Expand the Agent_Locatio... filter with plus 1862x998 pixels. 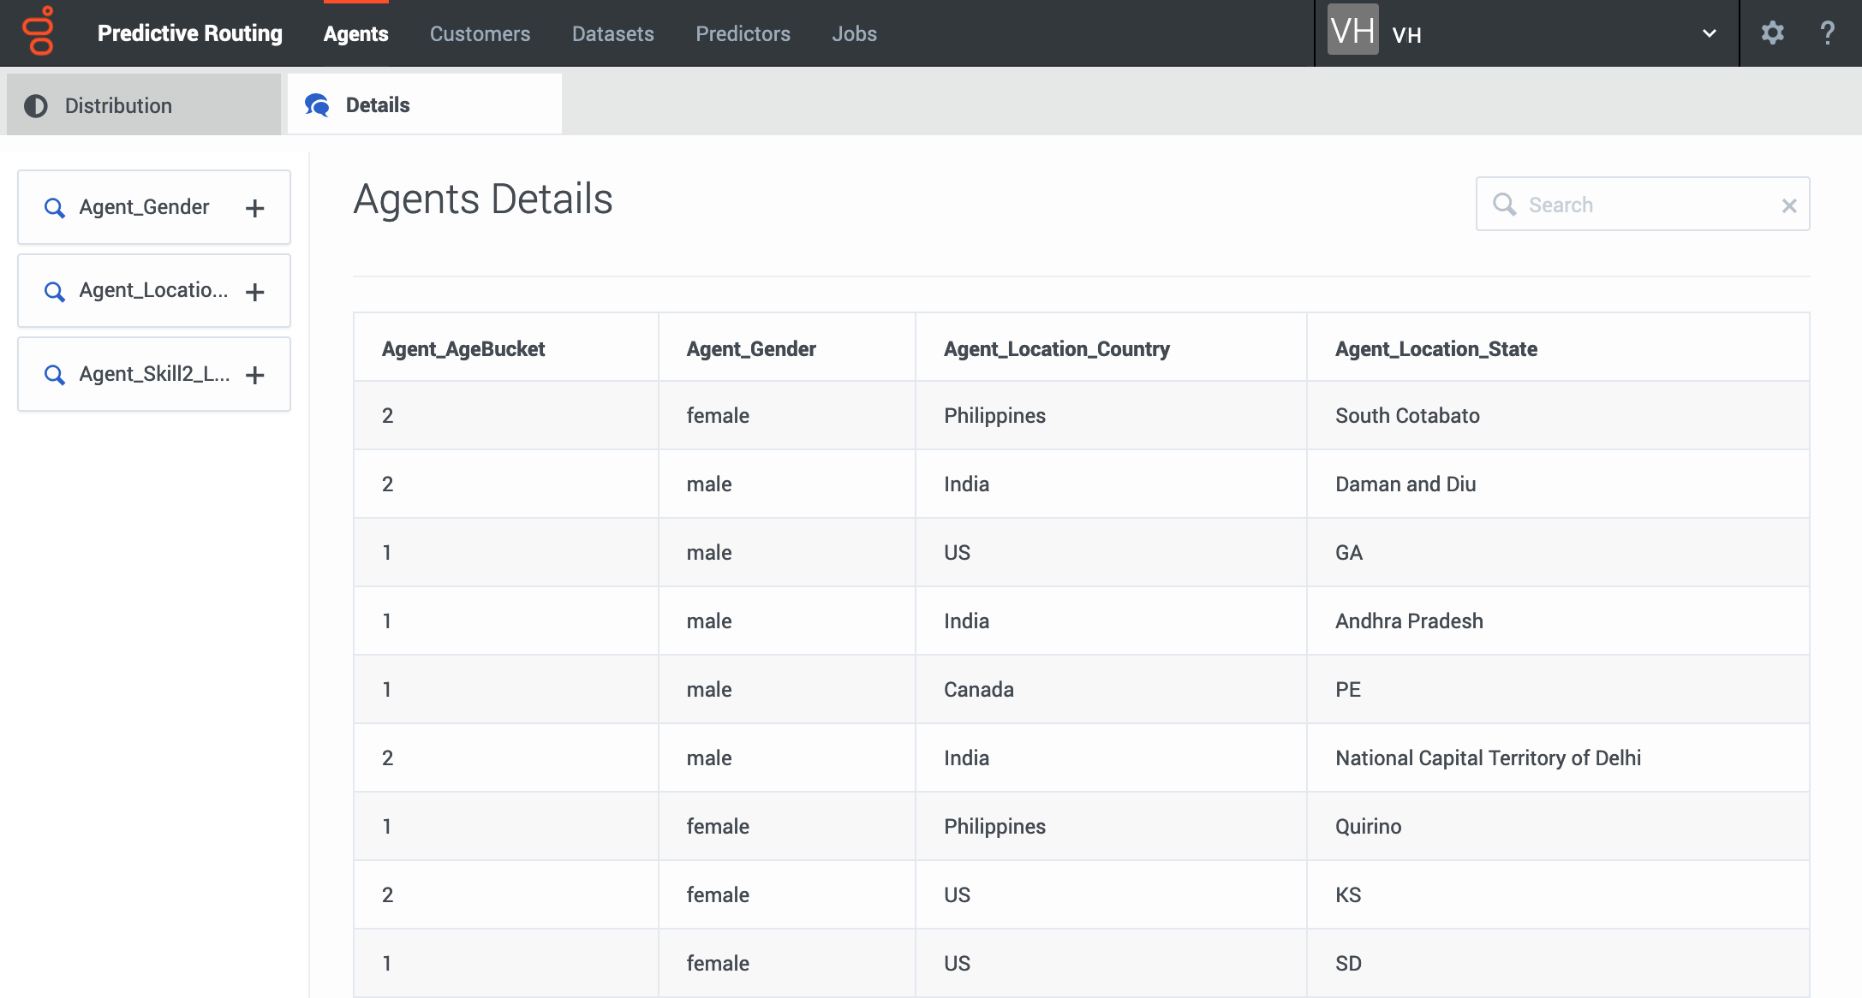point(254,292)
